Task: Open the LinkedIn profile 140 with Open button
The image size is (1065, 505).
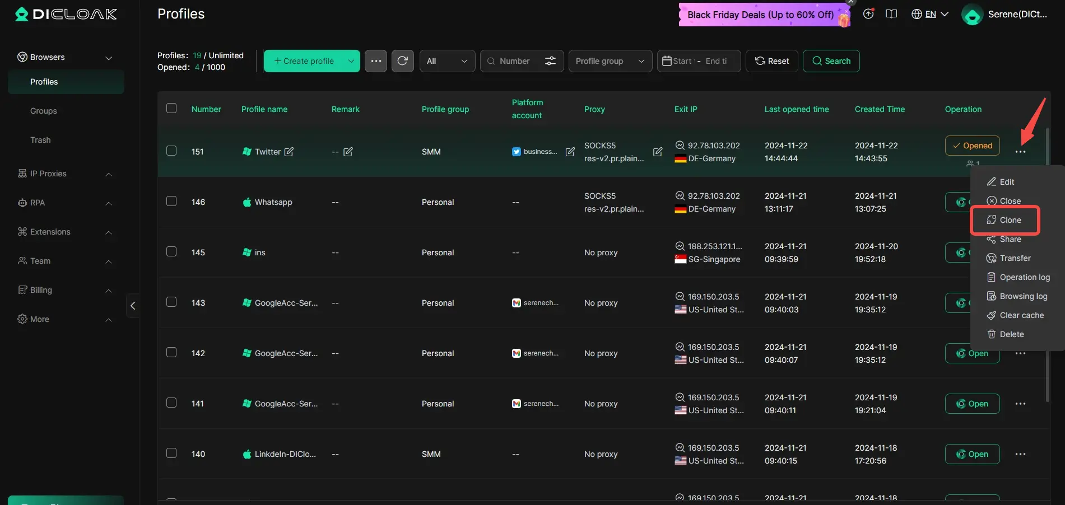Action: pos(972,454)
